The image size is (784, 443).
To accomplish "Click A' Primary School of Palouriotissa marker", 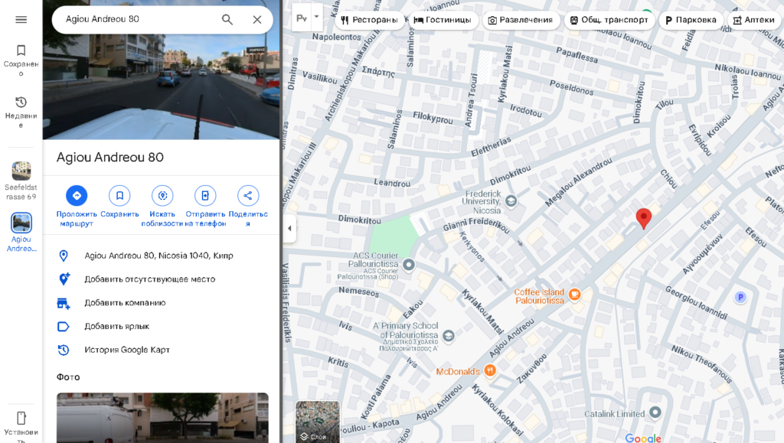I will (x=449, y=335).
